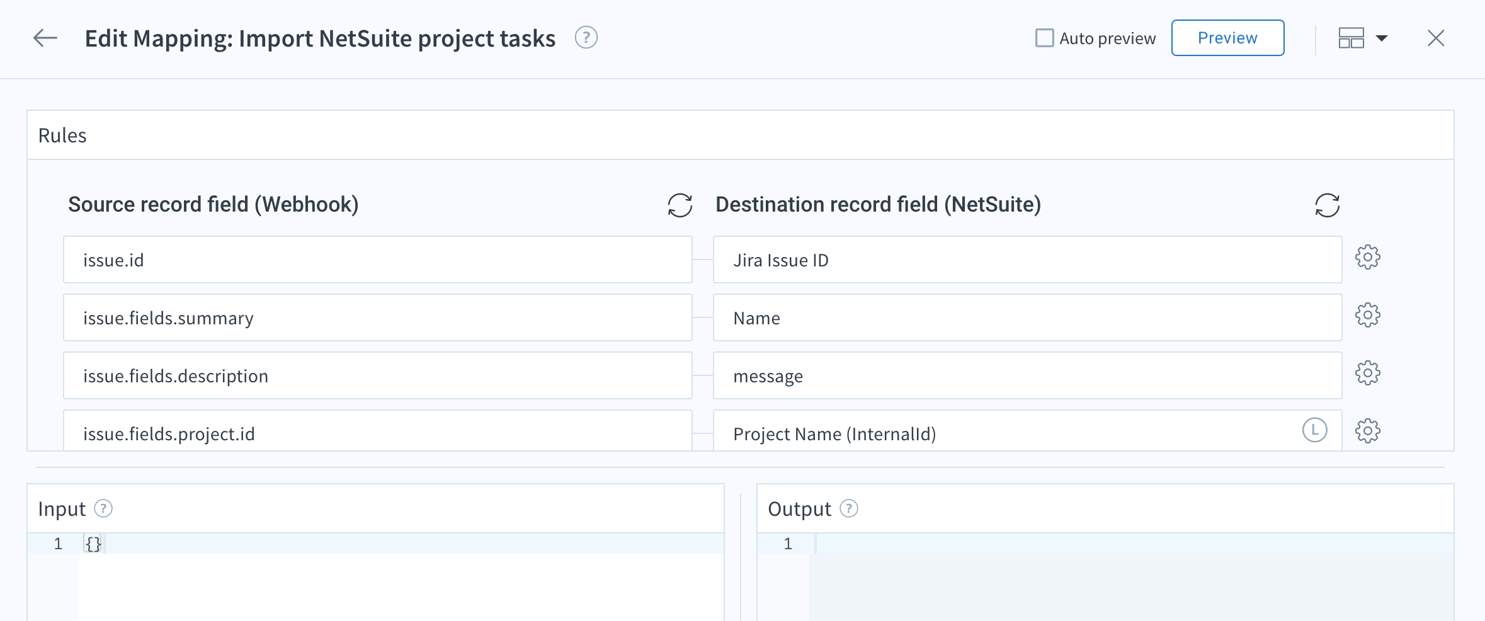Edit the message destination field
This screenshot has height=621, width=1485.
click(x=1028, y=375)
